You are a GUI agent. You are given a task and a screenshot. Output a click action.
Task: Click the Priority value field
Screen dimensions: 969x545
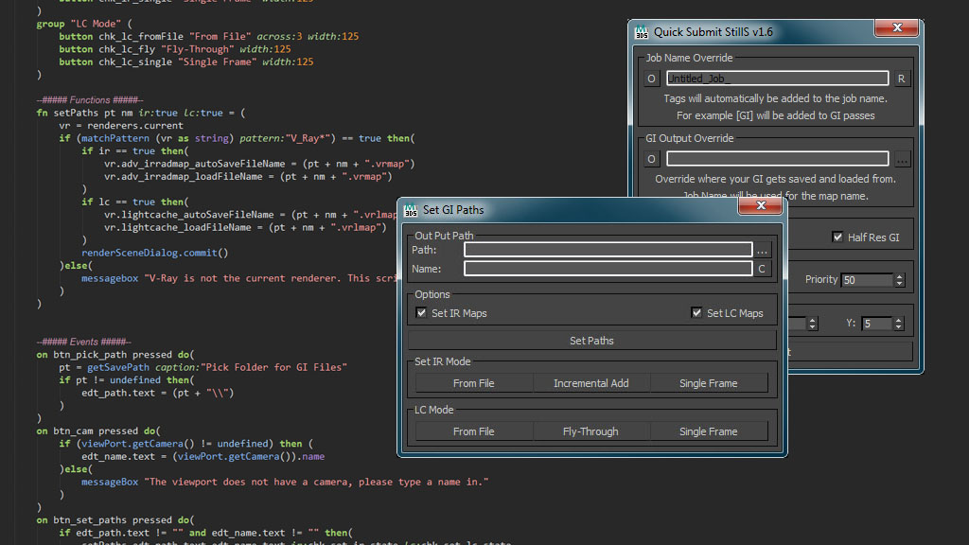pyautogui.click(x=867, y=280)
